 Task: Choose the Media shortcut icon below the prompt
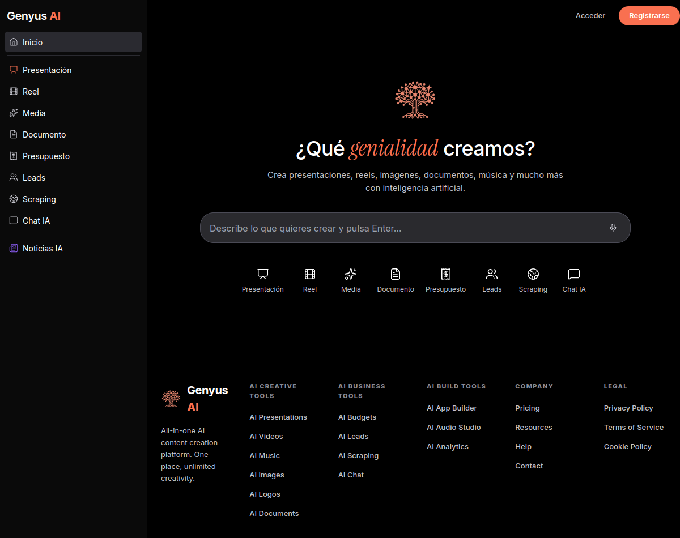(351, 274)
